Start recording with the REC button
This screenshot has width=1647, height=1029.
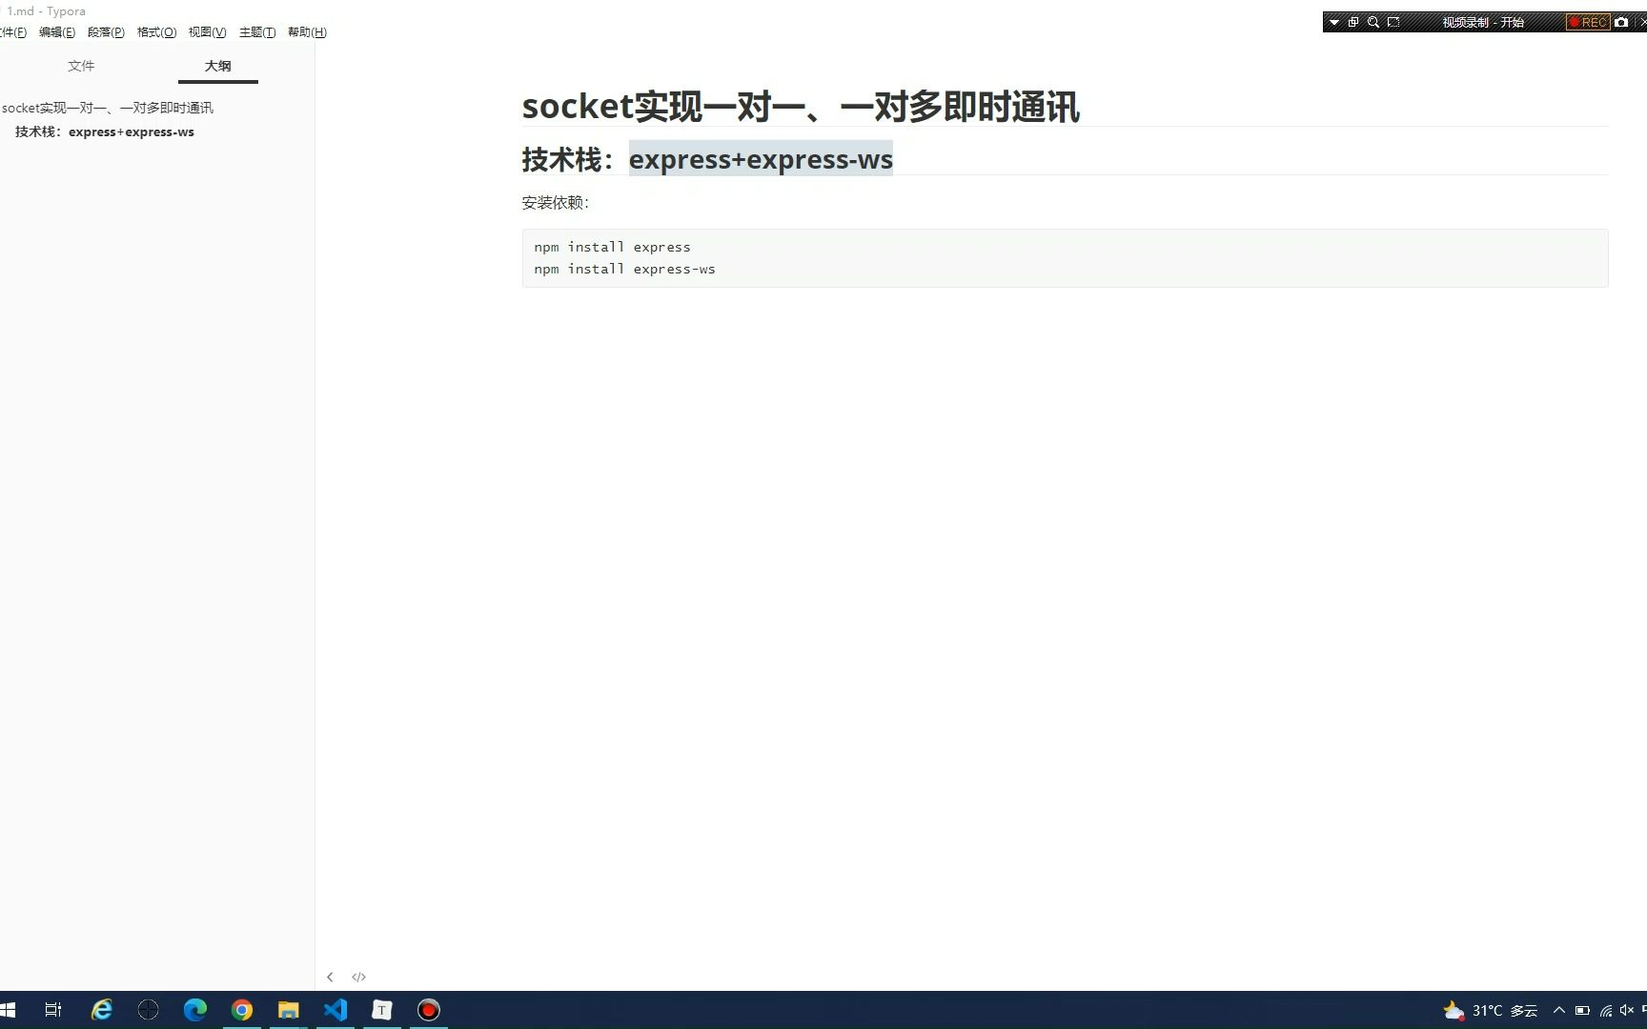tap(1588, 22)
